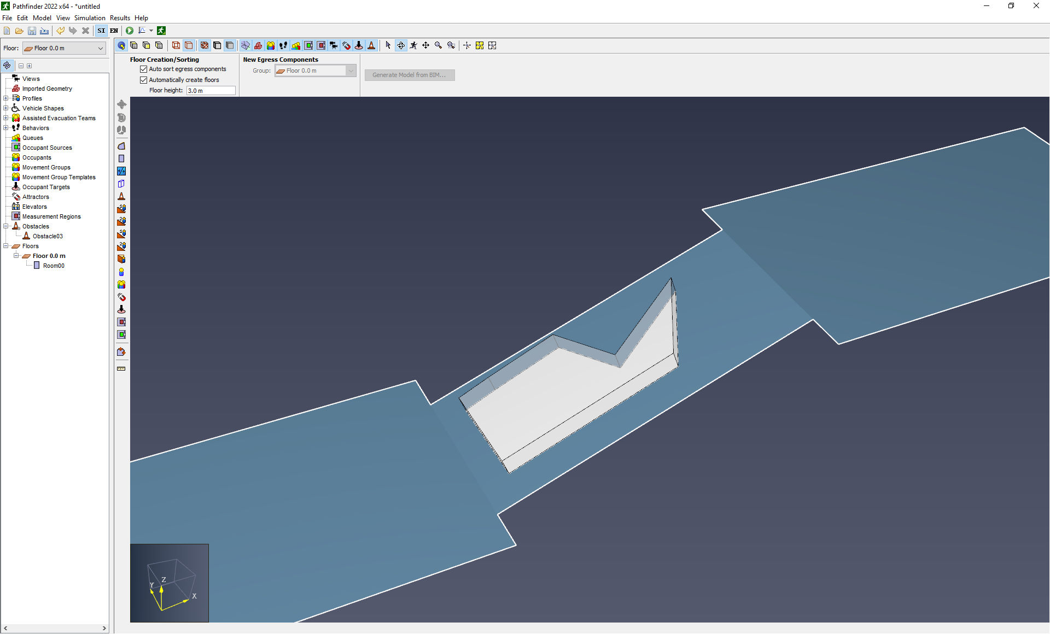Open the Floor dropdown selector
Image resolution: width=1050 pixels, height=634 pixels.
click(64, 48)
